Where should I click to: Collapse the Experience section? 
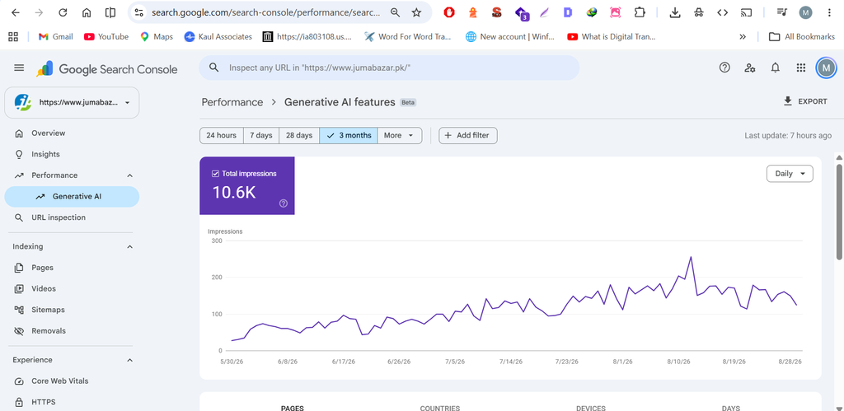pos(129,360)
